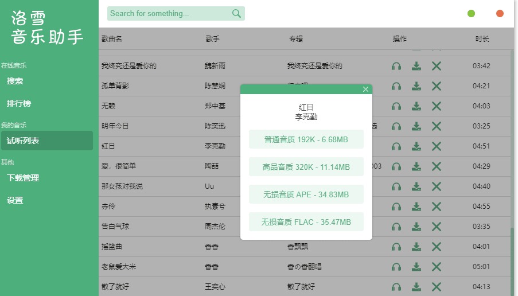This screenshot has height=296, width=518.
Task: Open 下载管理 in the sidebar
Action: point(23,178)
